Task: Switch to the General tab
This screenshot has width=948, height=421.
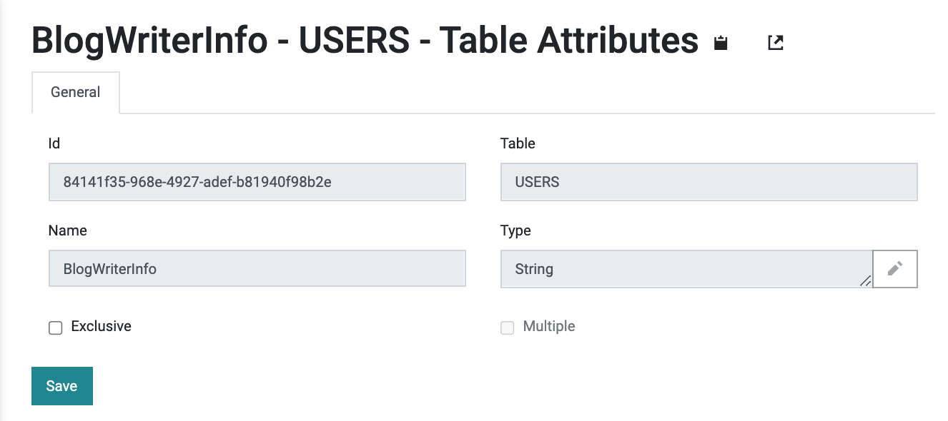Action: click(x=76, y=92)
